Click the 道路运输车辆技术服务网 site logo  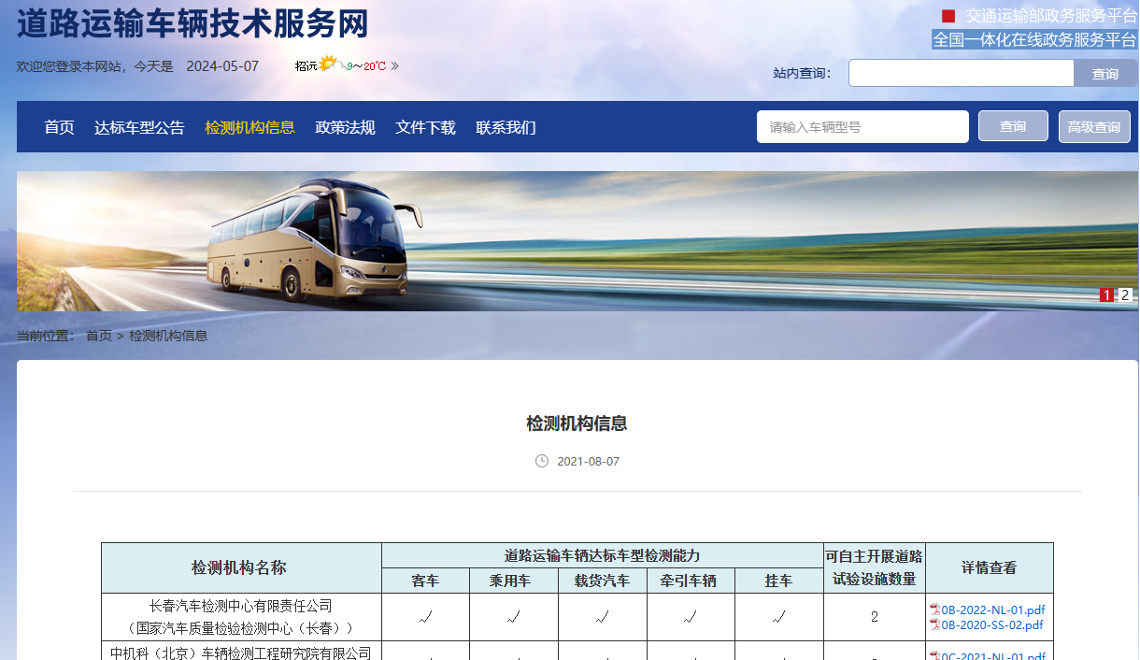point(190,26)
